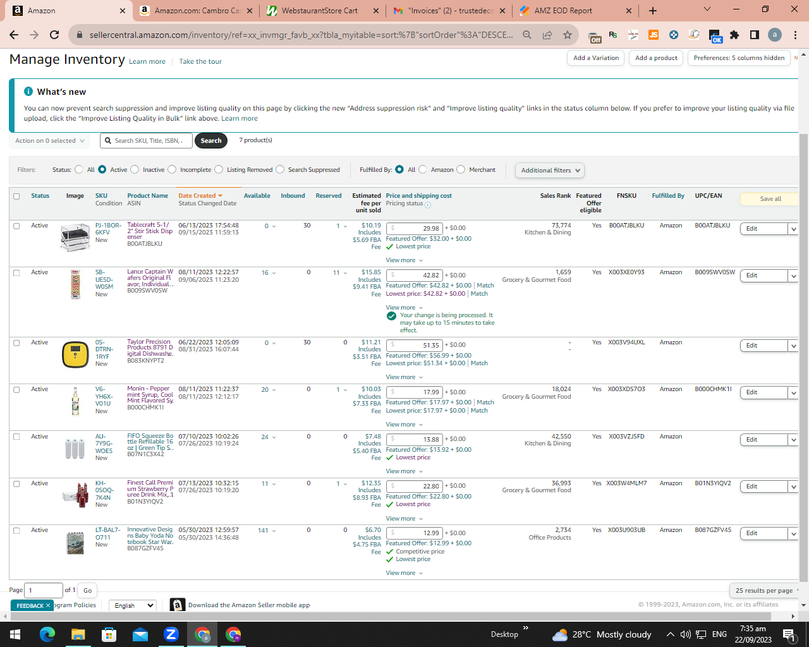Click the Pricing status info icon
809x647 pixels.
click(x=428, y=205)
